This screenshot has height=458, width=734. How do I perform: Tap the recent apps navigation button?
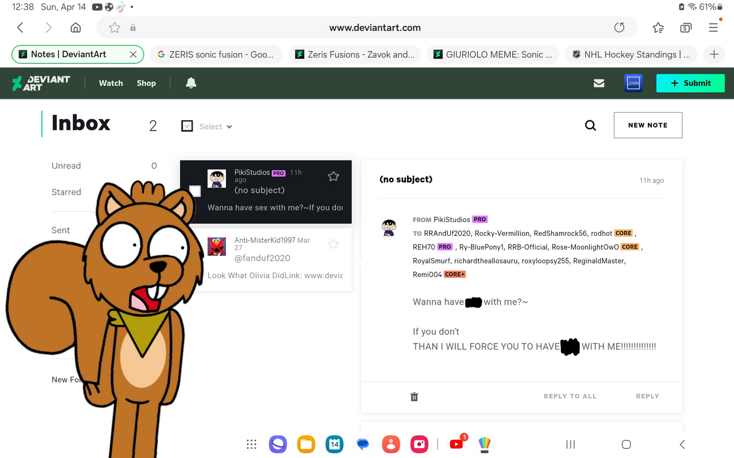click(x=571, y=444)
